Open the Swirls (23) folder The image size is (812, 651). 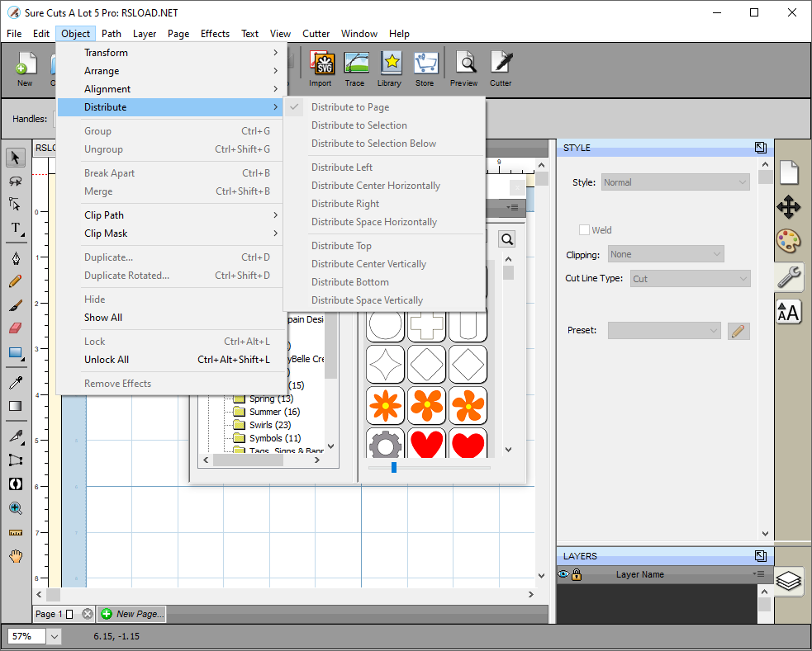[x=270, y=425]
